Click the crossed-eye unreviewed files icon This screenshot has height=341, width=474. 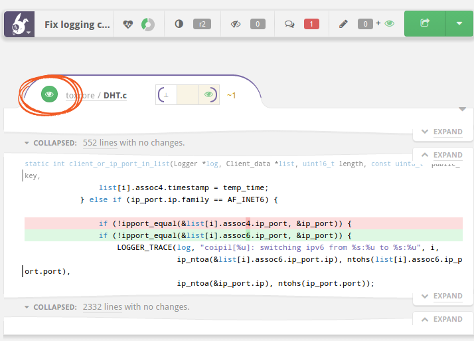(x=236, y=24)
